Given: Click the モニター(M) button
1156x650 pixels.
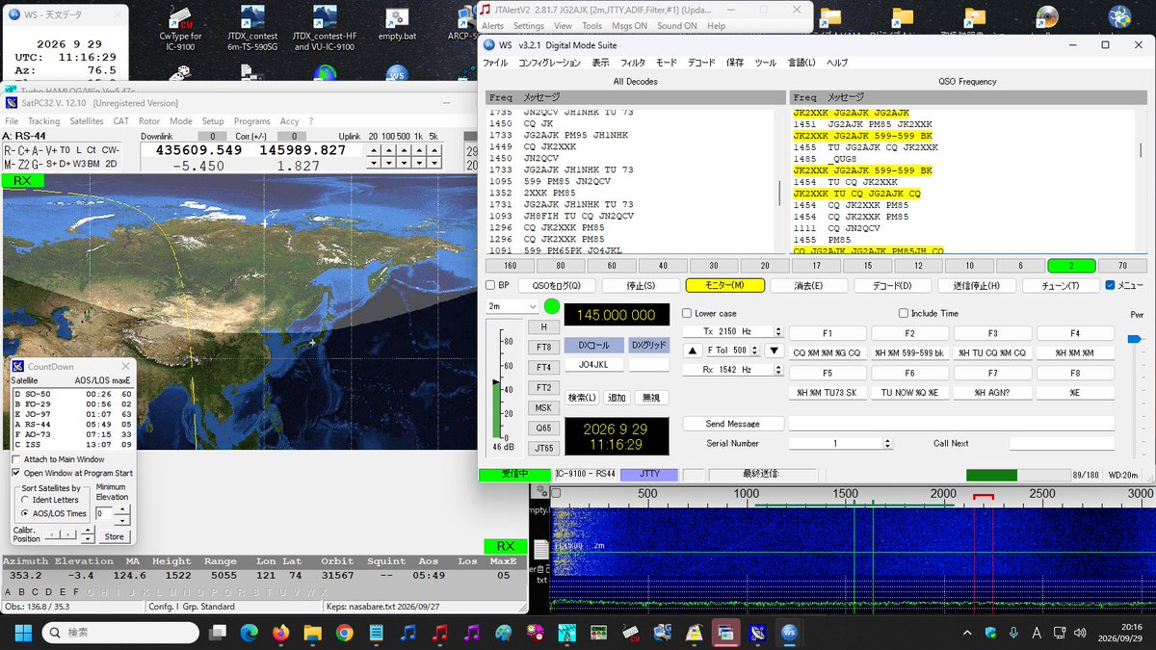Looking at the screenshot, I should point(724,285).
